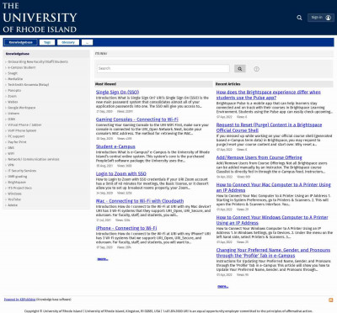Open the VPN category
The width and height of the screenshot is (337, 313).
(x=11, y=165)
